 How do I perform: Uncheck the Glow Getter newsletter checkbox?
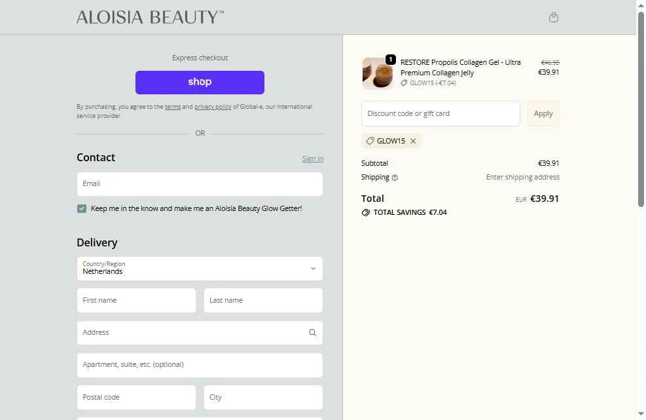click(82, 208)
